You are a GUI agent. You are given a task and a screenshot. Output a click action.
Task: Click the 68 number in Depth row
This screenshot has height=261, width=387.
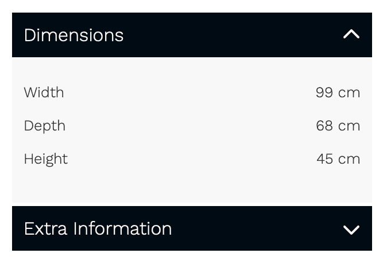coord(324,126)
